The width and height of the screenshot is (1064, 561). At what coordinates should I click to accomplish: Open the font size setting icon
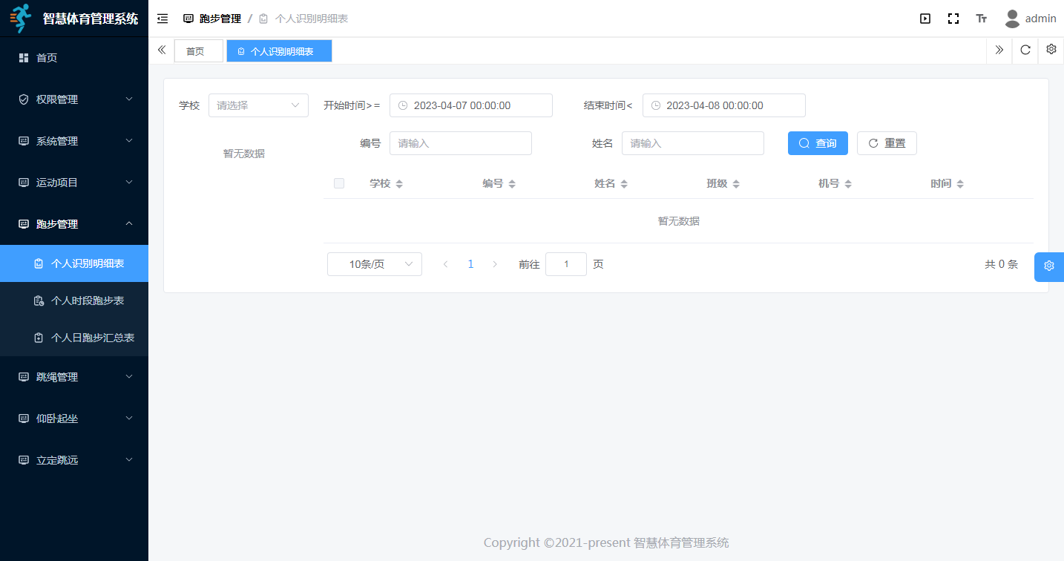coord(982,19)
